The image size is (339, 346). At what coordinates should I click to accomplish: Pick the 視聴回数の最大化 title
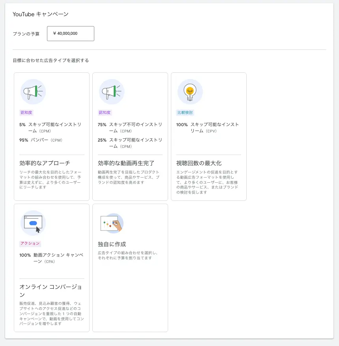(199, 163)
